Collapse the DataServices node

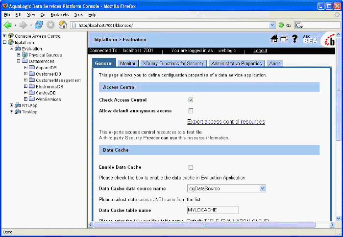[x=19, y=61]
